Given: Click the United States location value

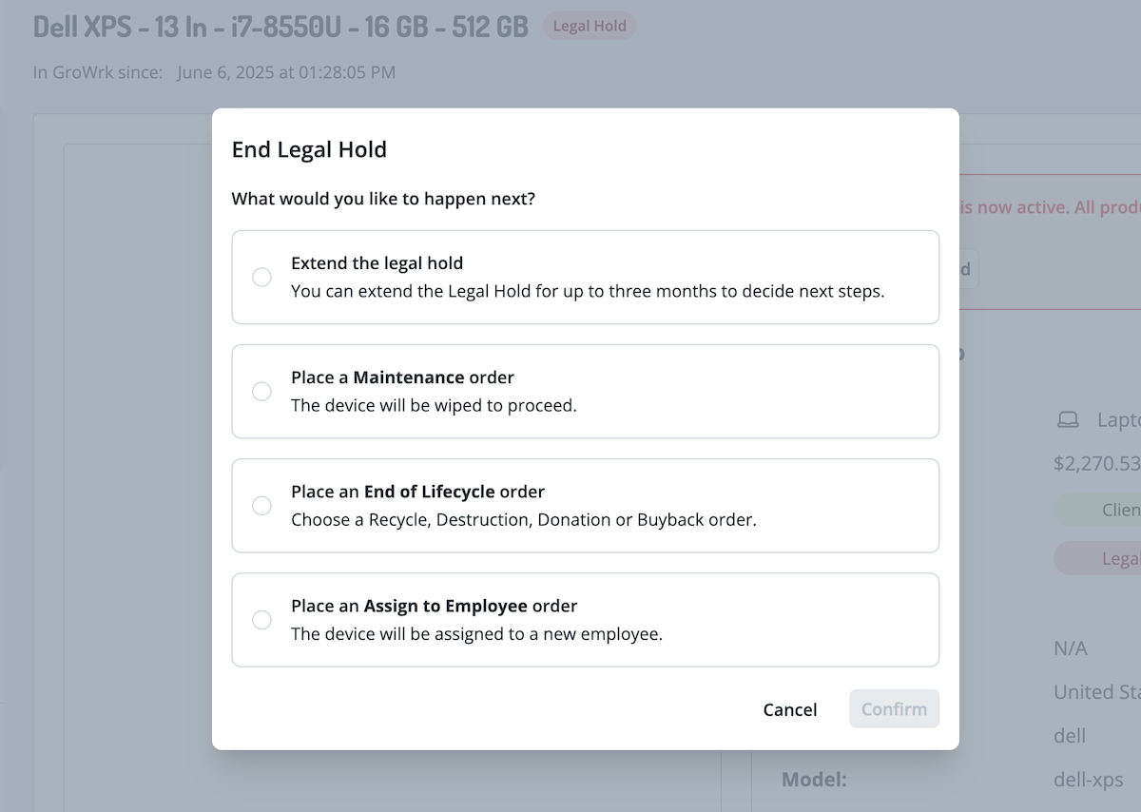Looking at the screenshot, I should click(x=1097, y=692).
